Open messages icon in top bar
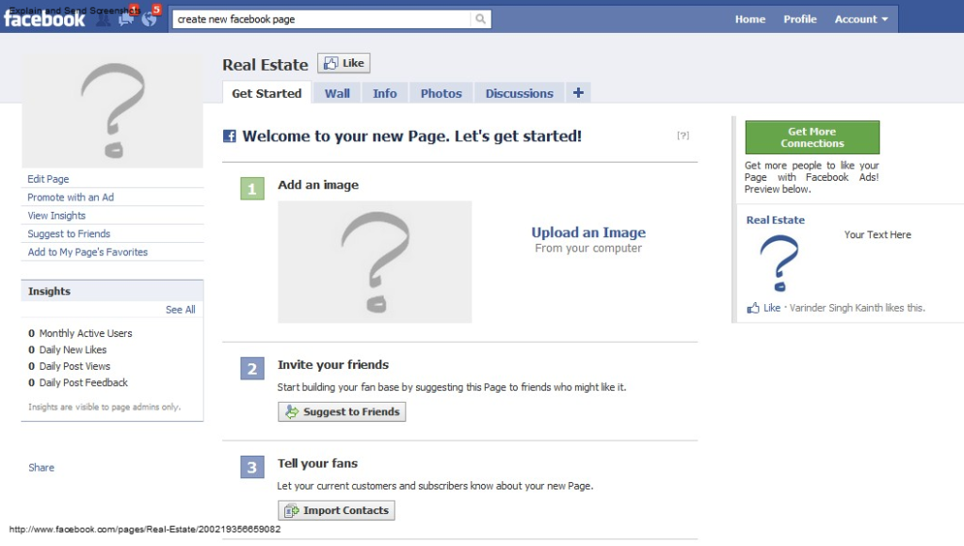The width and height of the screenshot is (964, 546). click(126, 19)
